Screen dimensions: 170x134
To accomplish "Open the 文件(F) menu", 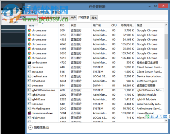I will [32, 12].
